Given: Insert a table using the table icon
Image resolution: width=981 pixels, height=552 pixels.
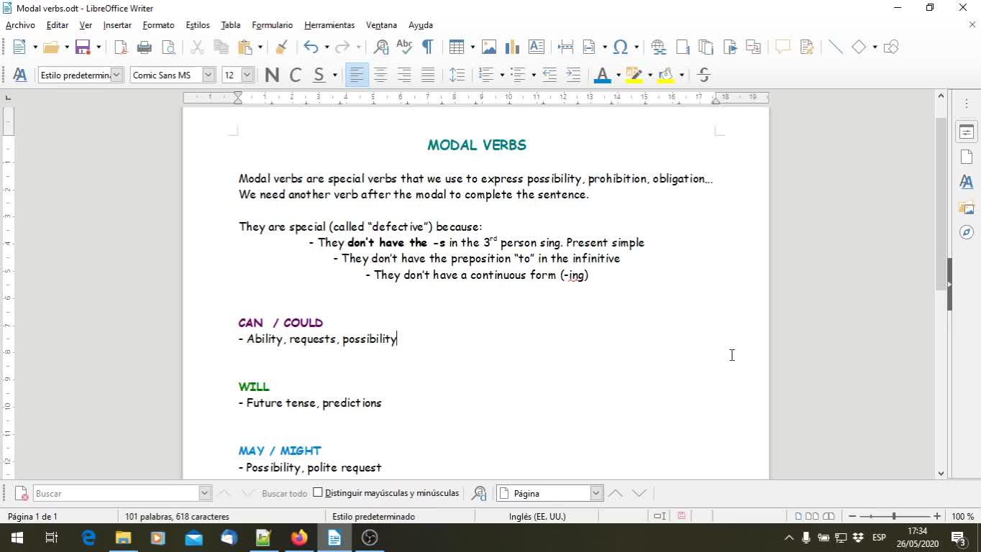Looking at the screenshot, I should [456, 47].
